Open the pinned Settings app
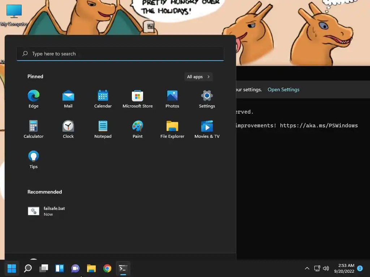The image size is (370, 277). 207,99
